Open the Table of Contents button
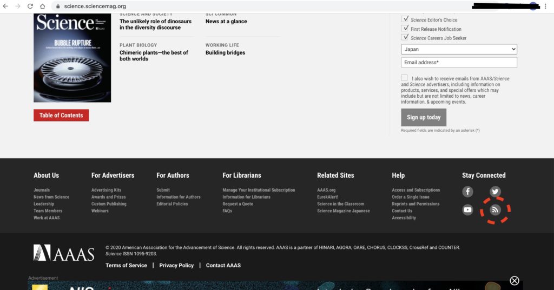 coord(61,116)
